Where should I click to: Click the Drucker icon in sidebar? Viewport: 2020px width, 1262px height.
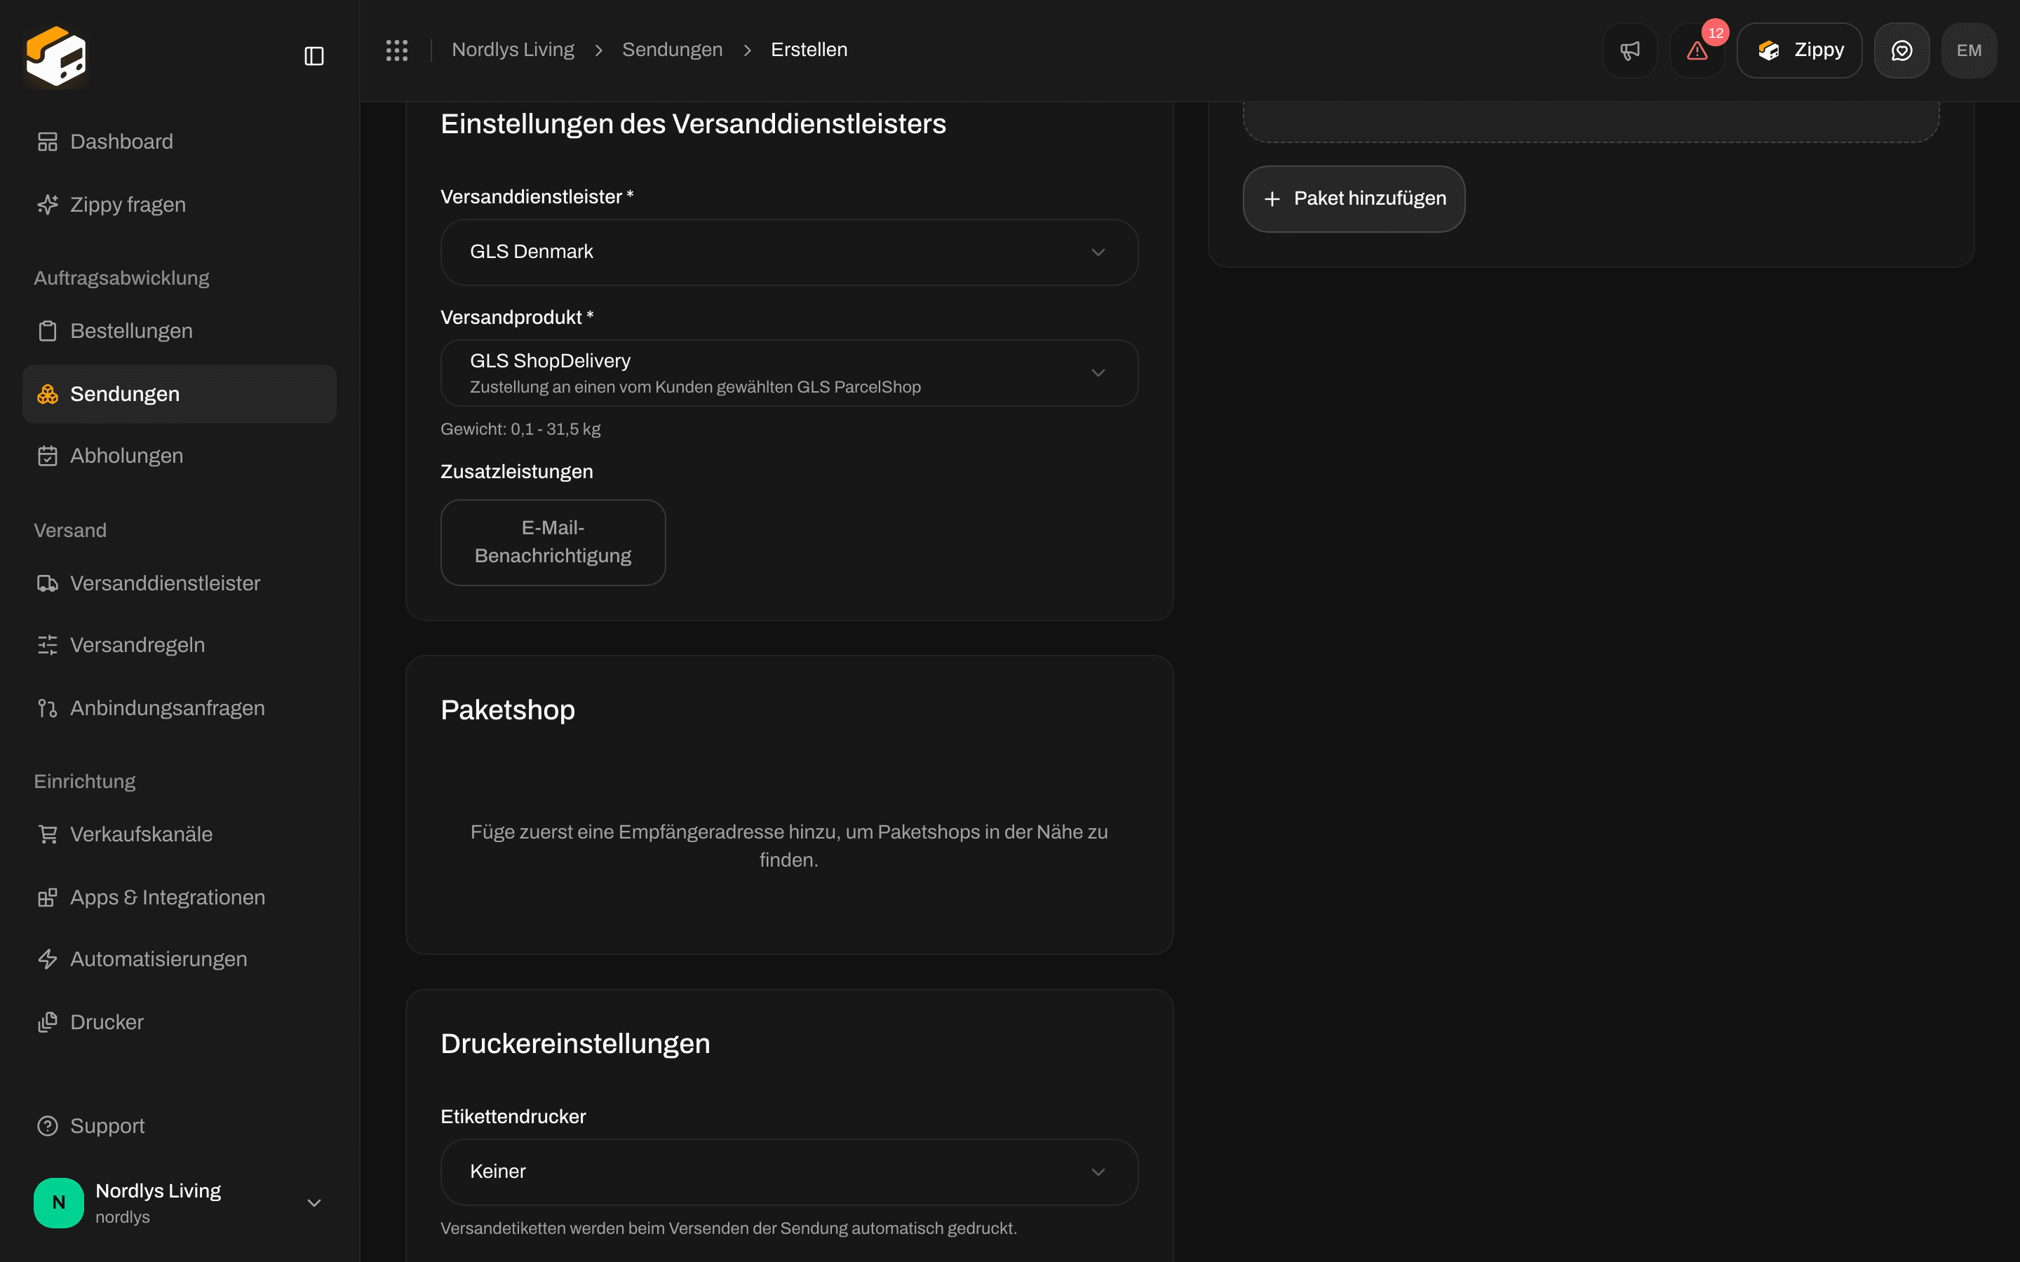tap(48, 1022)
